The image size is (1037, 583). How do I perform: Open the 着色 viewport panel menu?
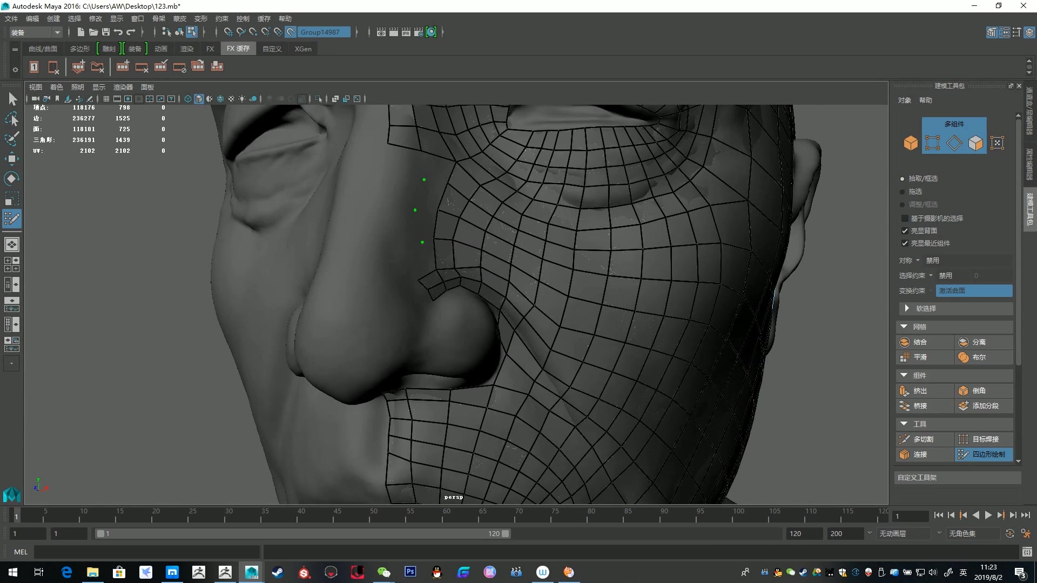click(x=56, y=87)
